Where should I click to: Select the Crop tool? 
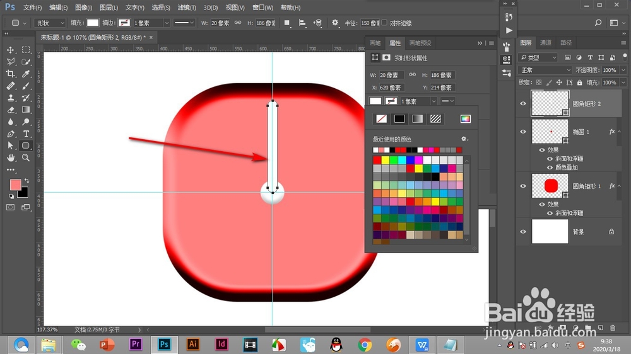point(11,74)
